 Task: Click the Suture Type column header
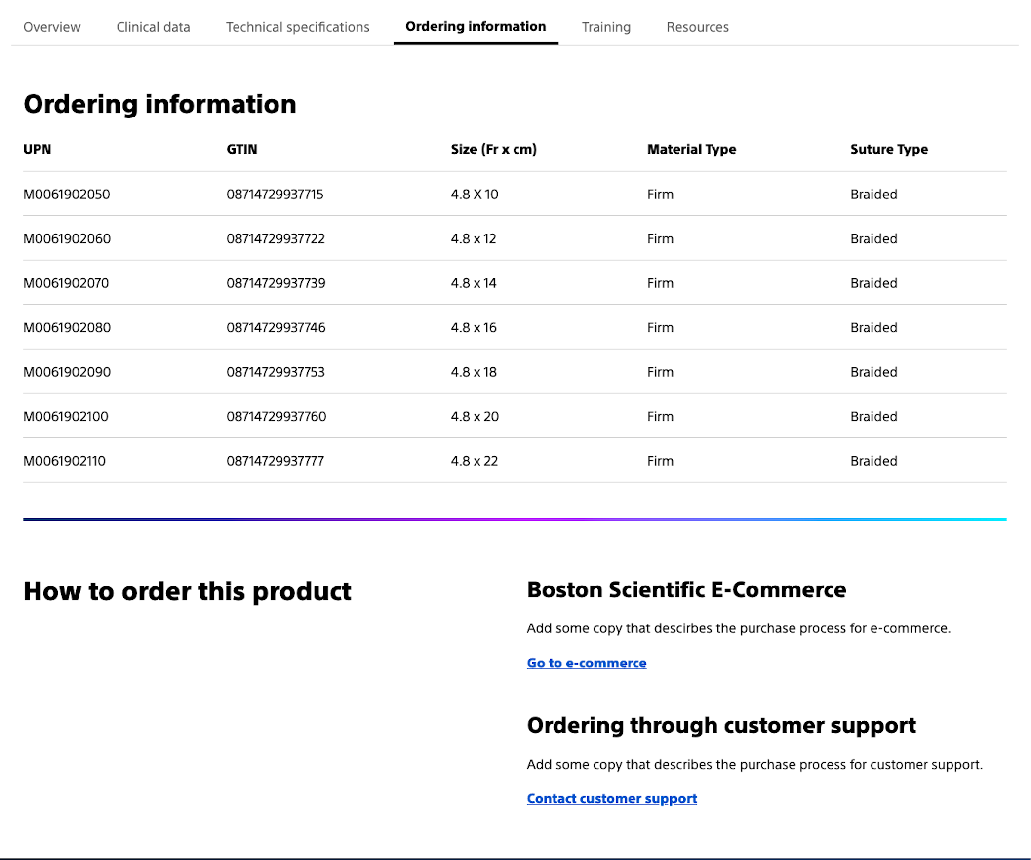coord(889,149)
